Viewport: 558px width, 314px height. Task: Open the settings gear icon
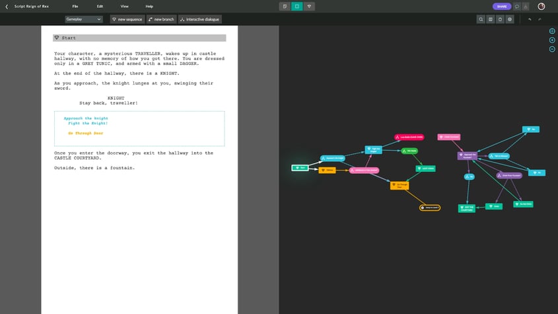point(510,19)
